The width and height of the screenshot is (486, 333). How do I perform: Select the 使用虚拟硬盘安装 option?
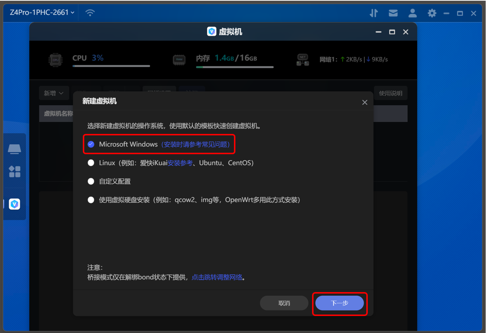coord(91,199)
